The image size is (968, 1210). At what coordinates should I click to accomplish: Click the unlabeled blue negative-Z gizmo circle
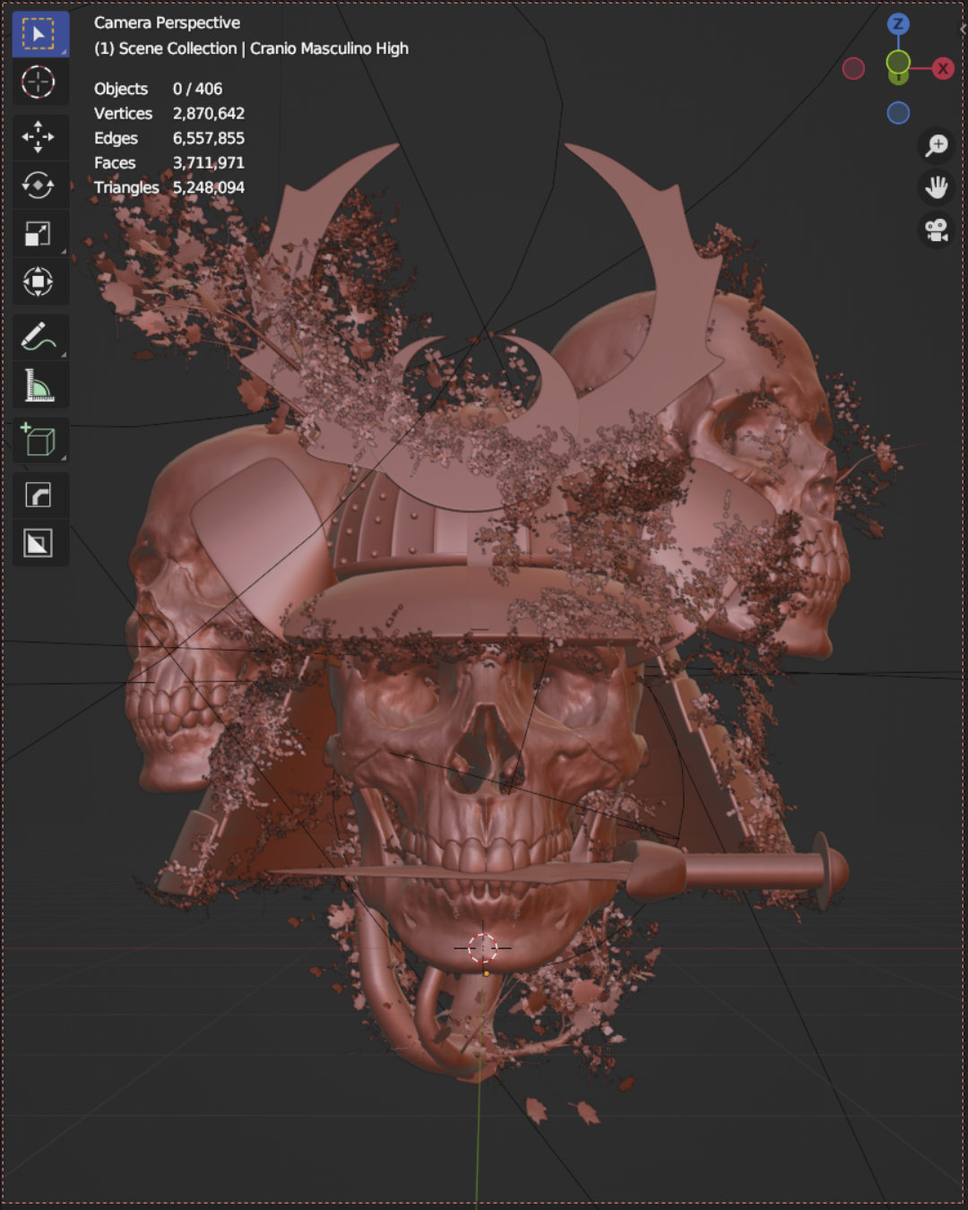898,113
